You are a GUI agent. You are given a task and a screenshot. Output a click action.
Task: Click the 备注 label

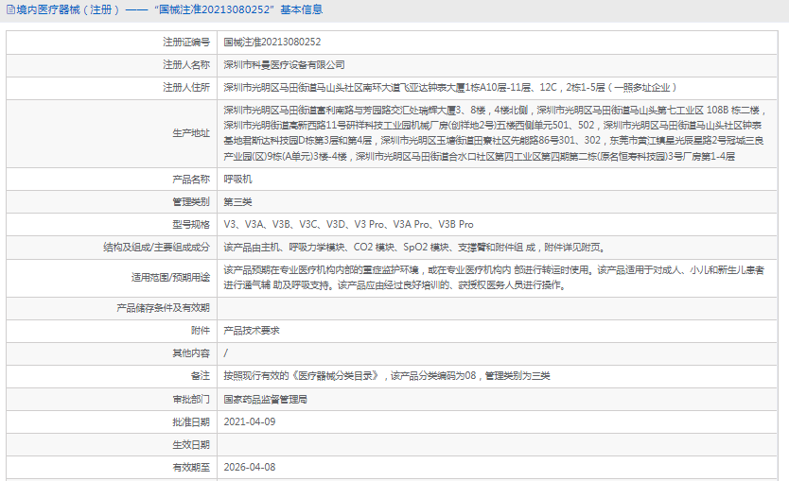click(x=201, y=376)
